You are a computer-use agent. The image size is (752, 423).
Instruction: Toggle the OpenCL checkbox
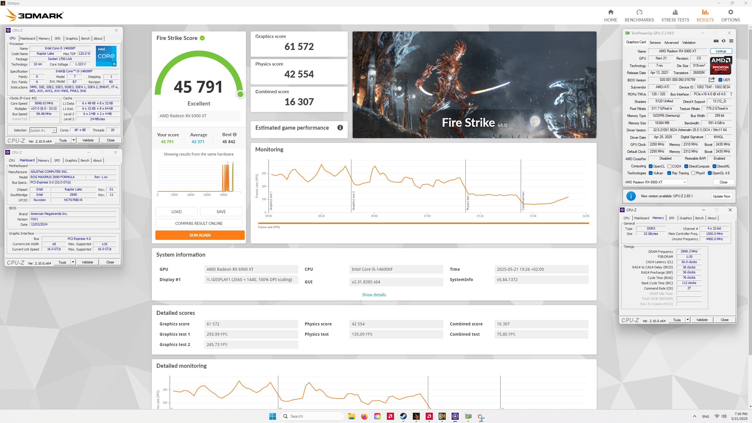650,166
